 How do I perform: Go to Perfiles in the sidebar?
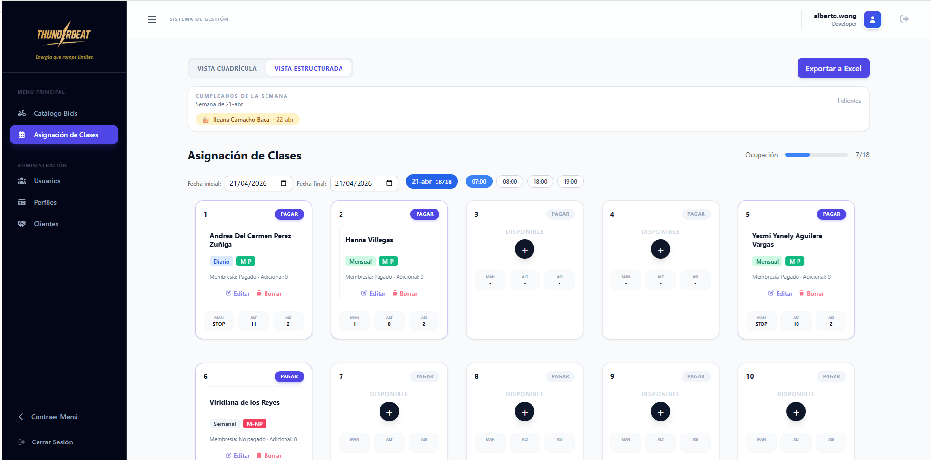(x=64, y=202)
